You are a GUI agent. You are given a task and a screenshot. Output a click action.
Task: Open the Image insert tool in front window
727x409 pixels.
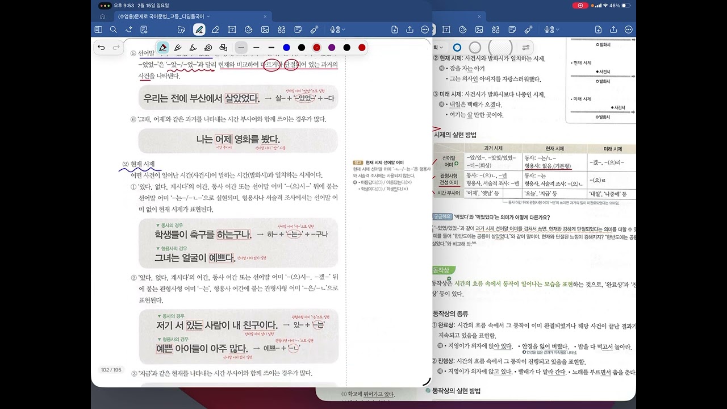pos(265,30)
